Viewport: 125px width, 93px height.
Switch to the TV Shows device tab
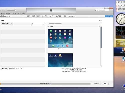pyautogui.click(x=58, y=16)
